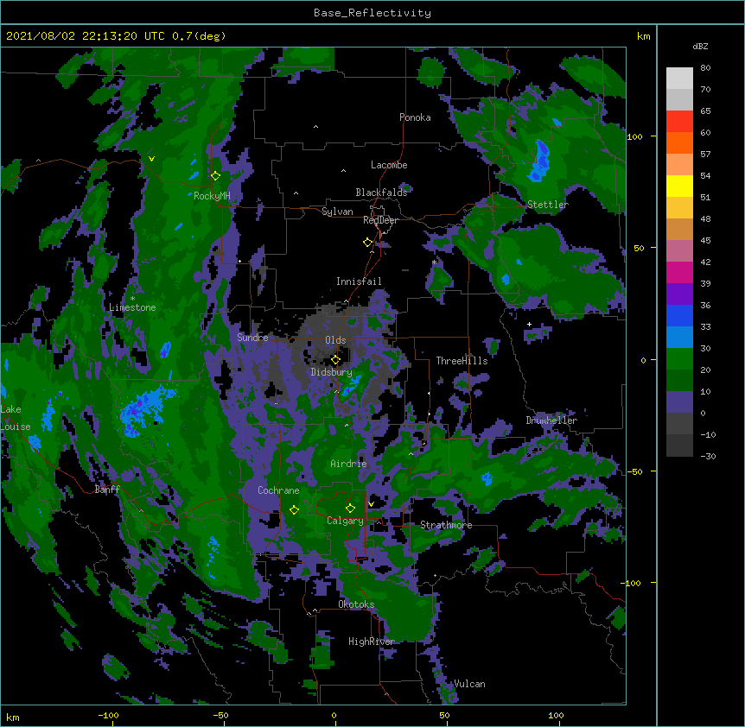Viewport: 745px width, 727px height.
Task: Click the Stettler label
Action: (548, 205)
